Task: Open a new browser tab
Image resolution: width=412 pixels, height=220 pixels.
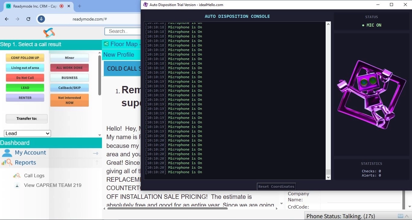Action: click(80, 6)
